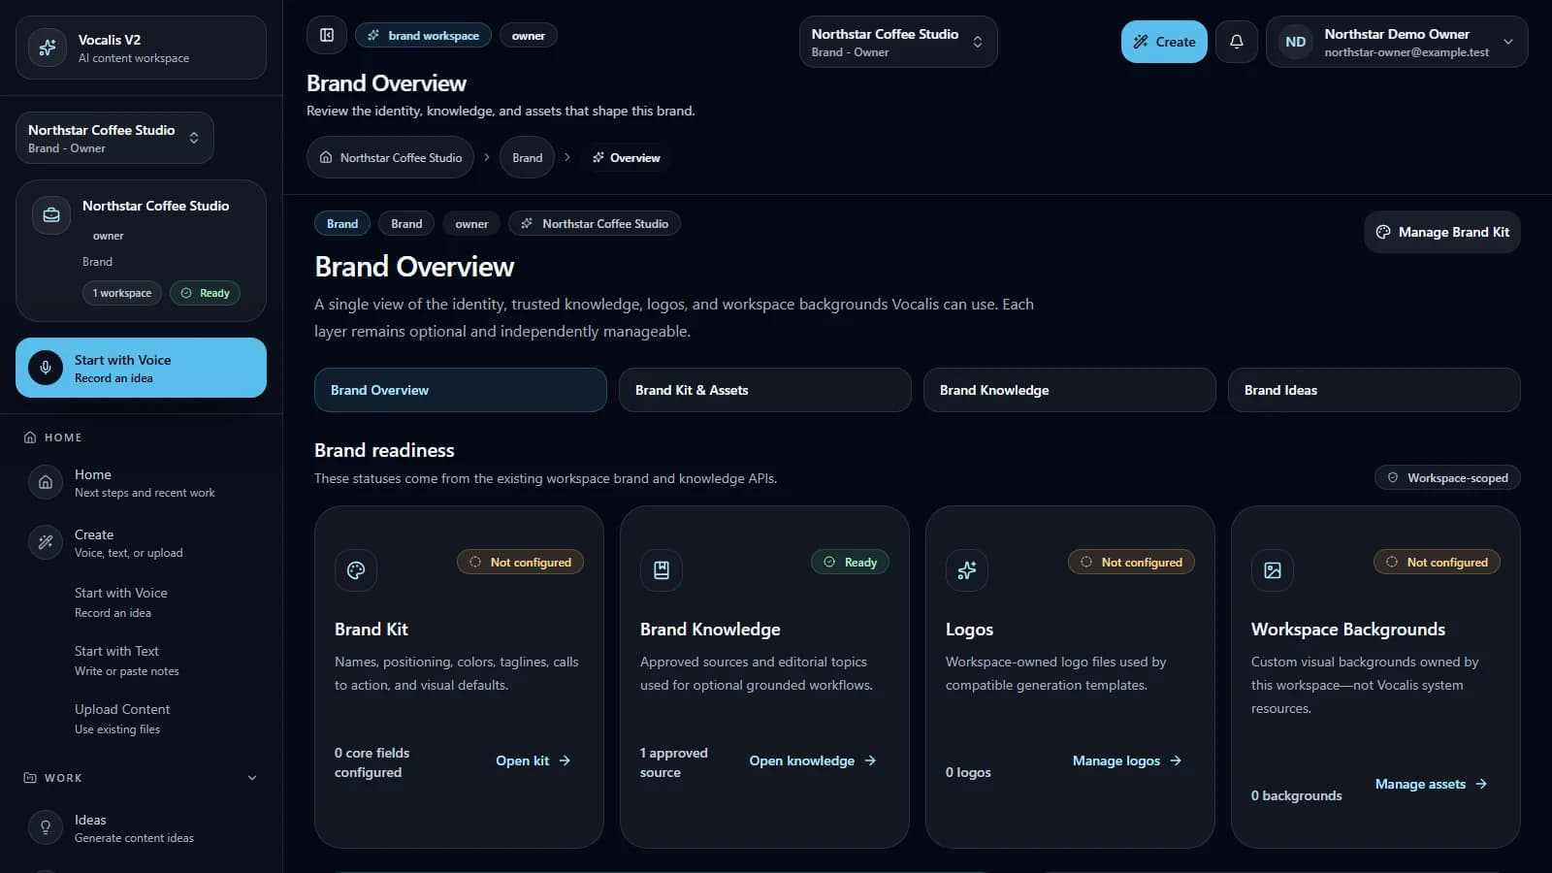Click the Workspace Backgrounds image icon
This screenshot has width=1552, height=873.
click(1273, 570)
